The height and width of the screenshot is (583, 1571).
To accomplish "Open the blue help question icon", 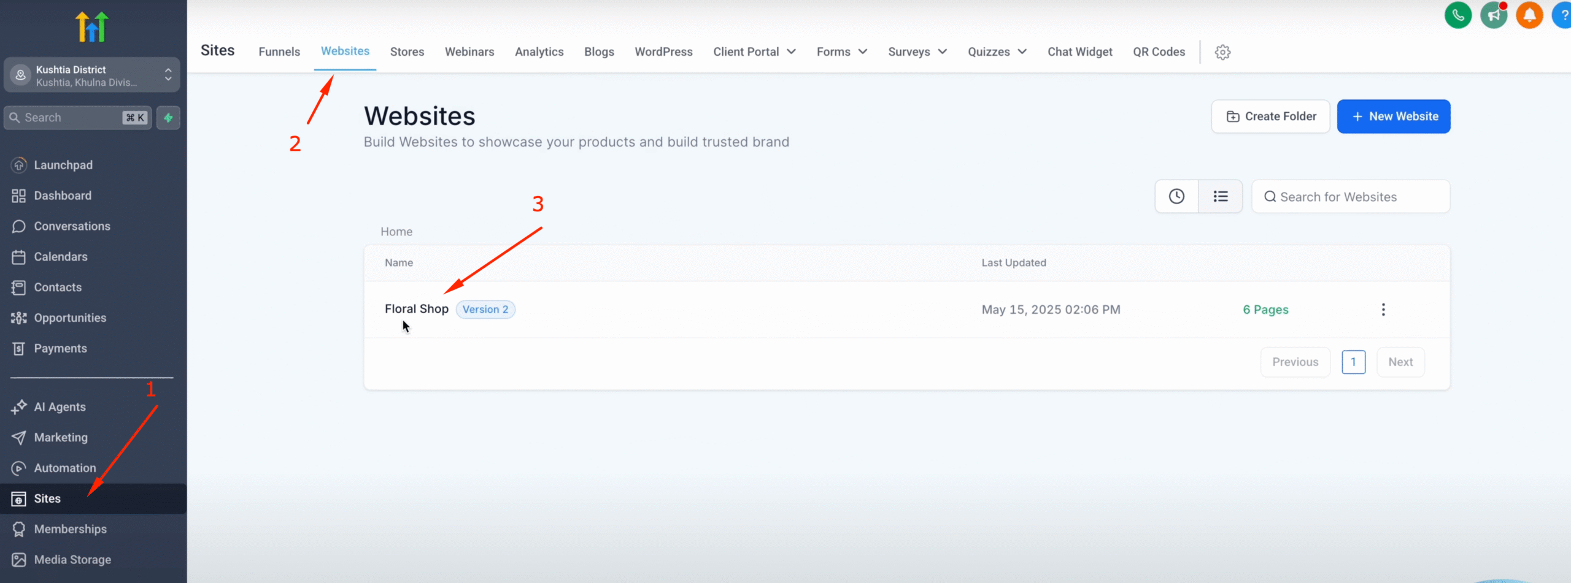I will point(1562,15).
